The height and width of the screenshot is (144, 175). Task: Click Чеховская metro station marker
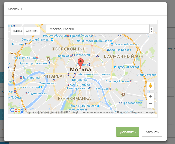click(73, 55)
